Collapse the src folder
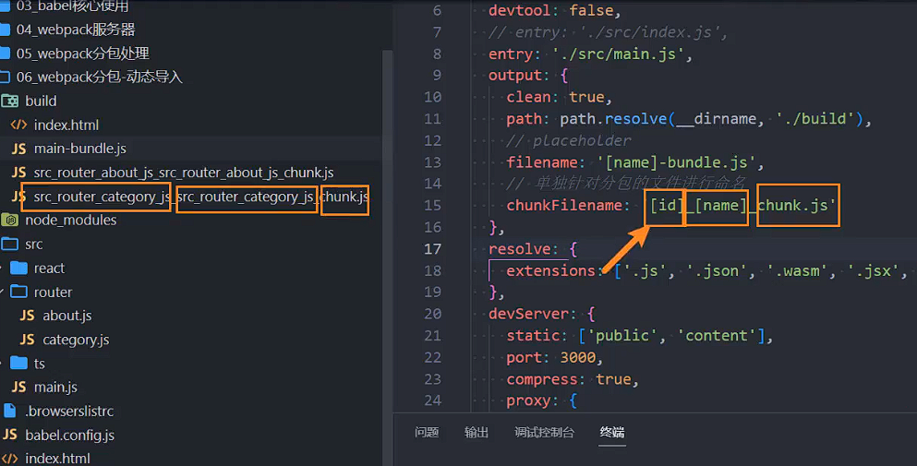 34,244
